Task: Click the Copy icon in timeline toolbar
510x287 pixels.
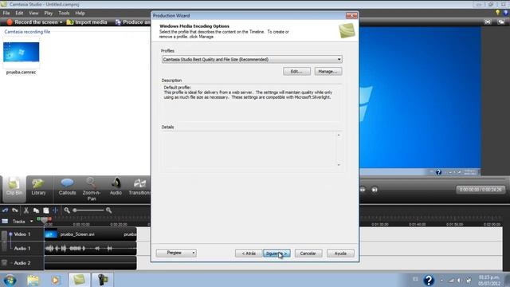Action: (36, 210)
